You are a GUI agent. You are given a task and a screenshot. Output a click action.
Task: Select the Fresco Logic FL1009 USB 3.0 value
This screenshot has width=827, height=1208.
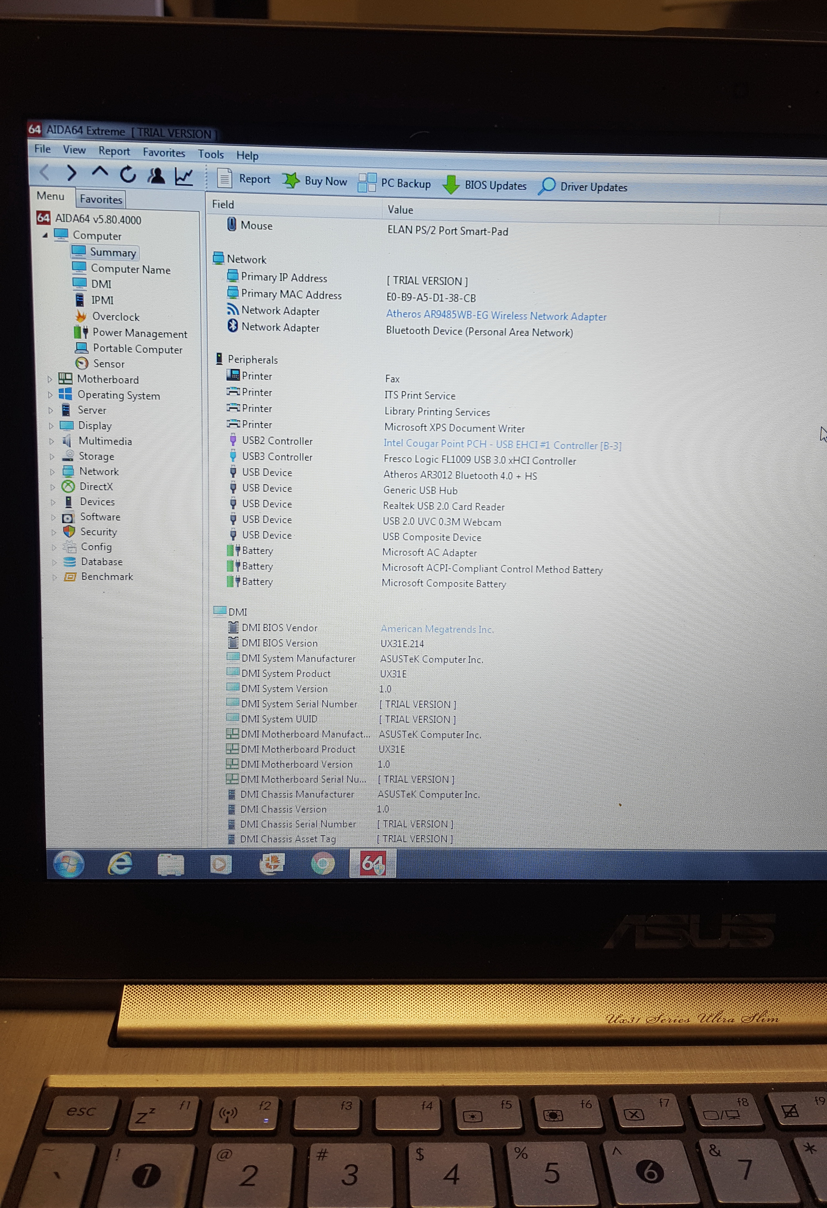tap(480, 460)
